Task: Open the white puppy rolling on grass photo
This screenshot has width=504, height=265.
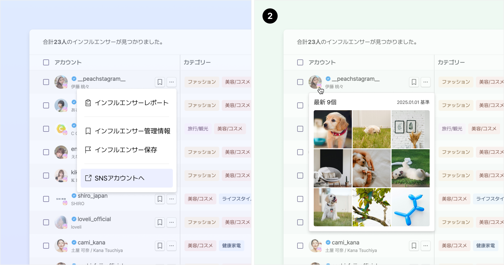Action: click(410, 168)
